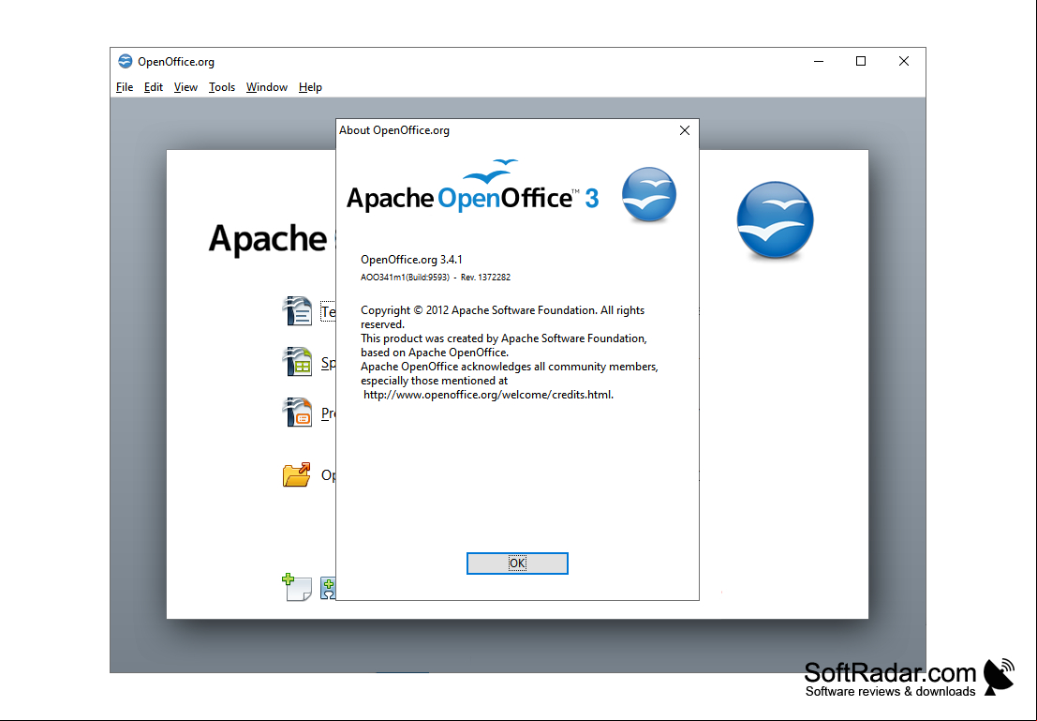Click the Text Document icon in Start Center
The width and height of the screenshot is (1037, 721).
(x=297, y=310)
